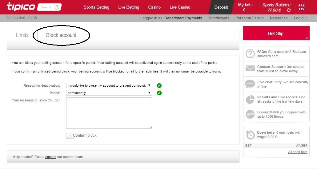Open the Live Betting menu

click(x=129, y=7)
